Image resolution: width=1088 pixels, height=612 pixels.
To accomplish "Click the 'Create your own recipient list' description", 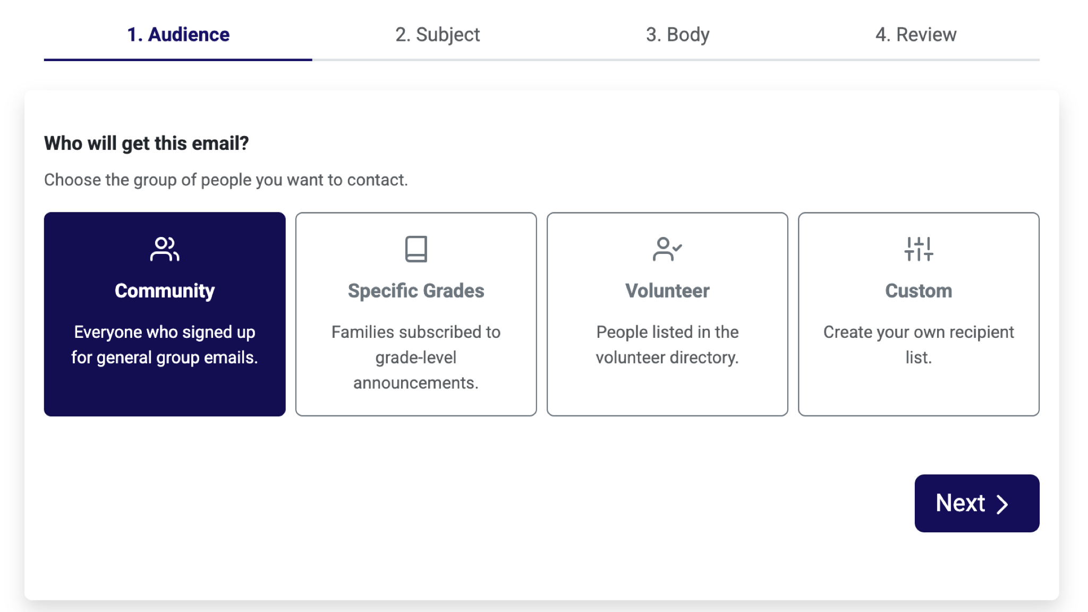I will coord(919,344).
